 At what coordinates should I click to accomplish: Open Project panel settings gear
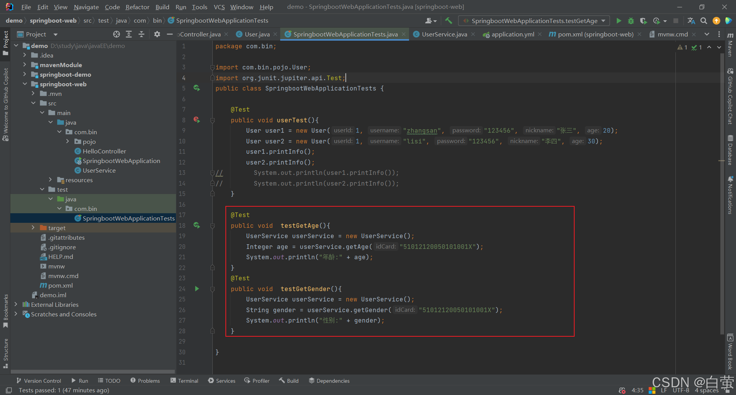click(157, 34)
